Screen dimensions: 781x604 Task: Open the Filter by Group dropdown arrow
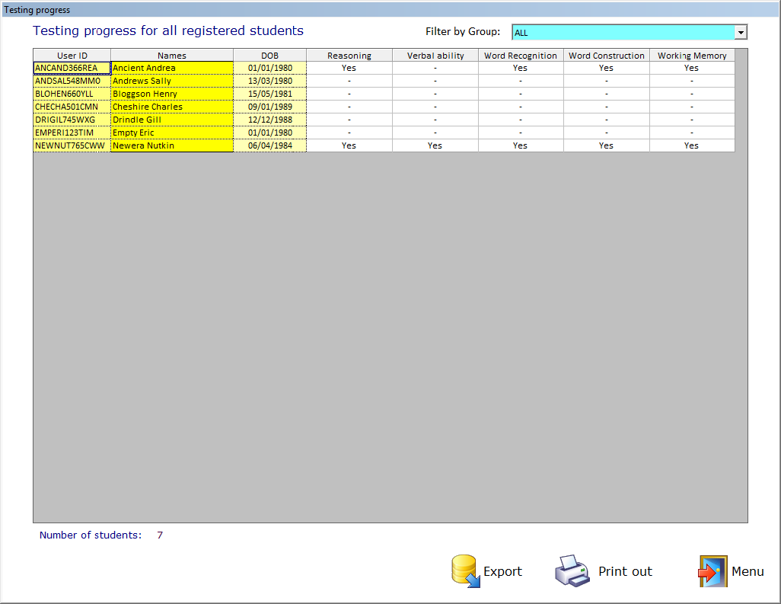coord(741,33)
